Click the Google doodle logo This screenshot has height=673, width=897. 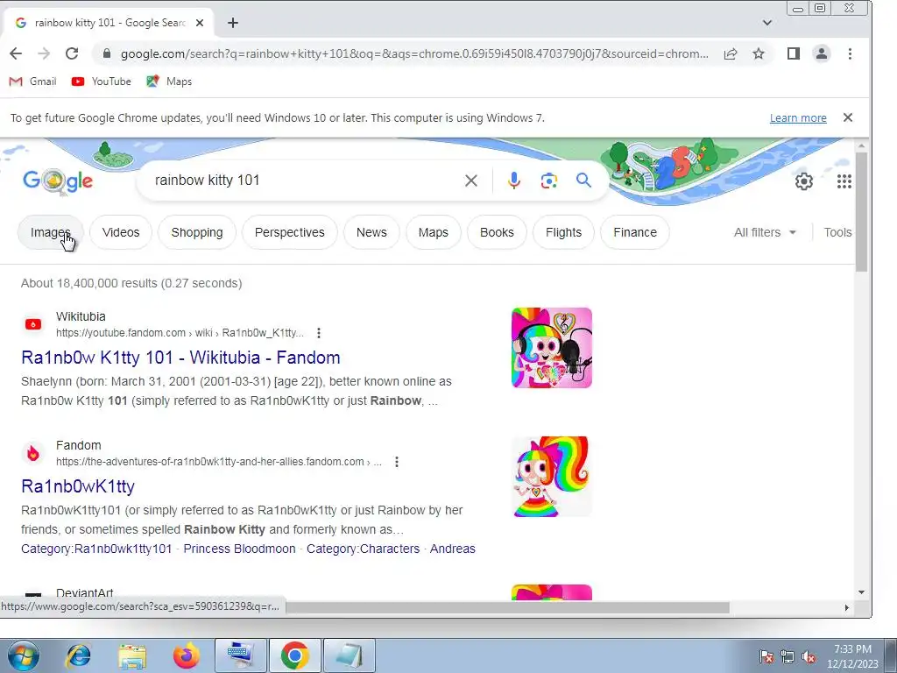(58, 181)
